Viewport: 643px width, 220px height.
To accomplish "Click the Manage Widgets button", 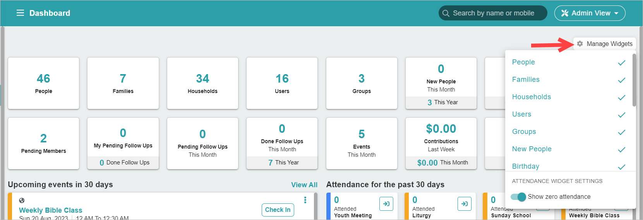I will [605, 44].
